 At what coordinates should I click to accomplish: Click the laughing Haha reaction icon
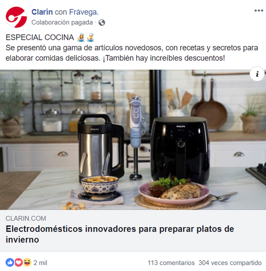(27, 262)
